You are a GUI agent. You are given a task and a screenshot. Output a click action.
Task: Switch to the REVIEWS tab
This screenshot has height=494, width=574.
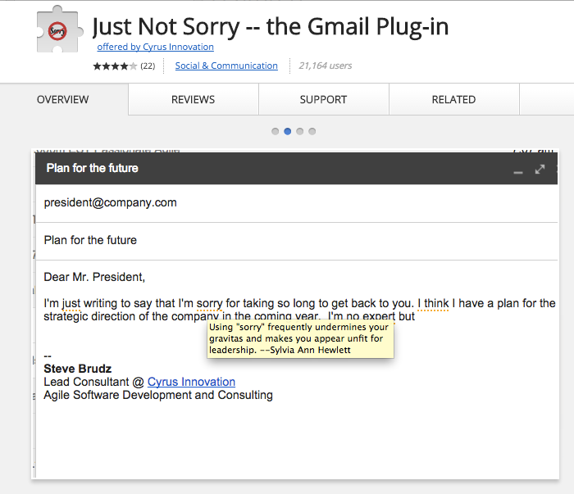click(x=194, y=99)
